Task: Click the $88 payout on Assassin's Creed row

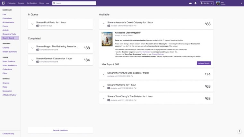Action: 208,24
